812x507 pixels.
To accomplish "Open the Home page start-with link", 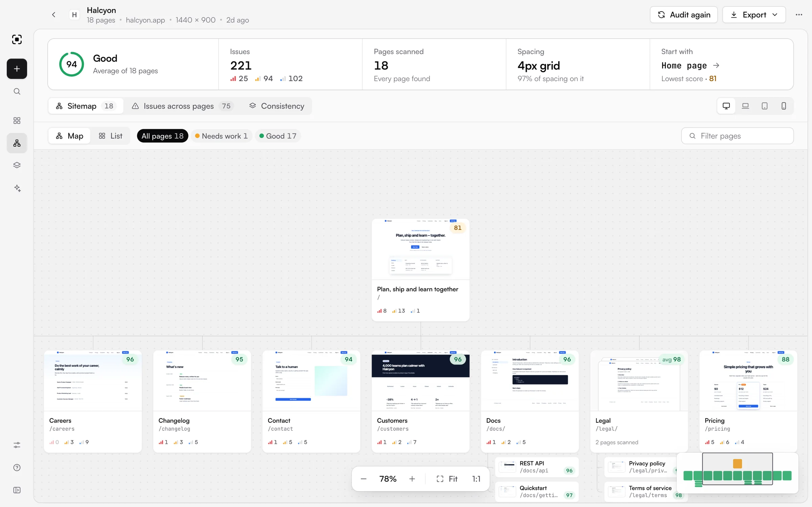I will 690,66.
